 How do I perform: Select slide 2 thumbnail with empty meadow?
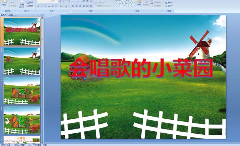(x=22, y=61)
